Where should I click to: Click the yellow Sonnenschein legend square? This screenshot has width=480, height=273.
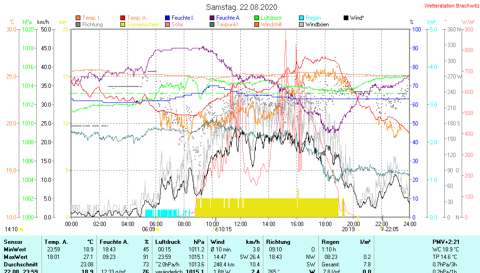tap(123, 24)
